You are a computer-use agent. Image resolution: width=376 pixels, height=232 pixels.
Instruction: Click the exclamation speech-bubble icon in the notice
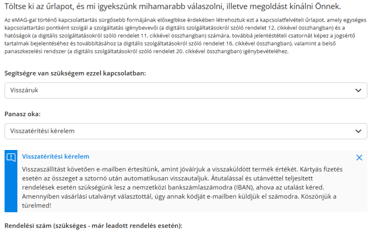coord(11,157)
